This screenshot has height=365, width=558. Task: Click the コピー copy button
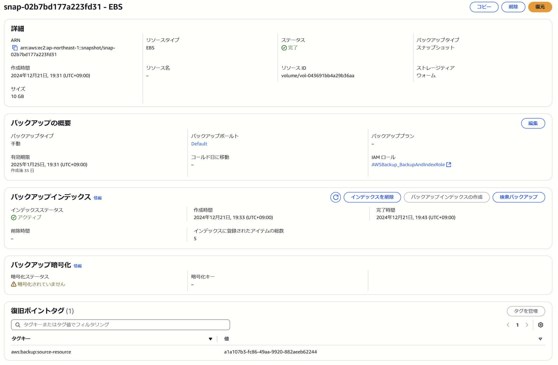[484, 7]
